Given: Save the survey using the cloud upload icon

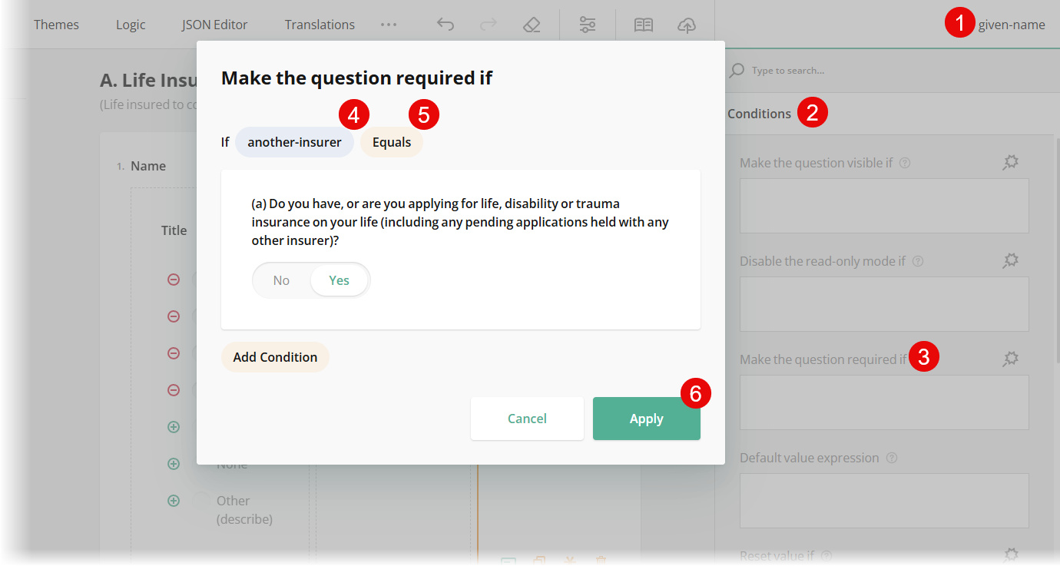Looking at the screenshot, I should tap(686, 25).
